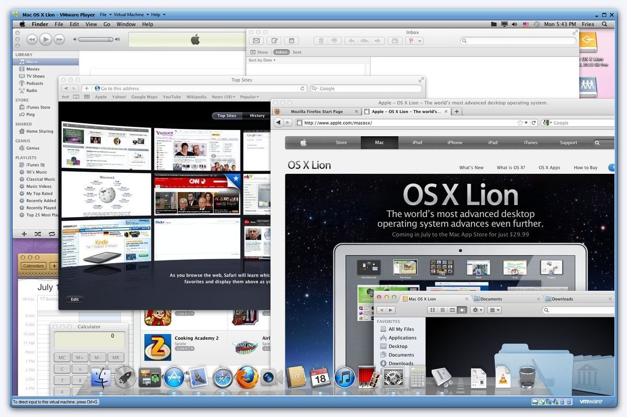This screenshot has width=627, height=417.
Task: Click the Mail search field
Action: pos(517,41)
